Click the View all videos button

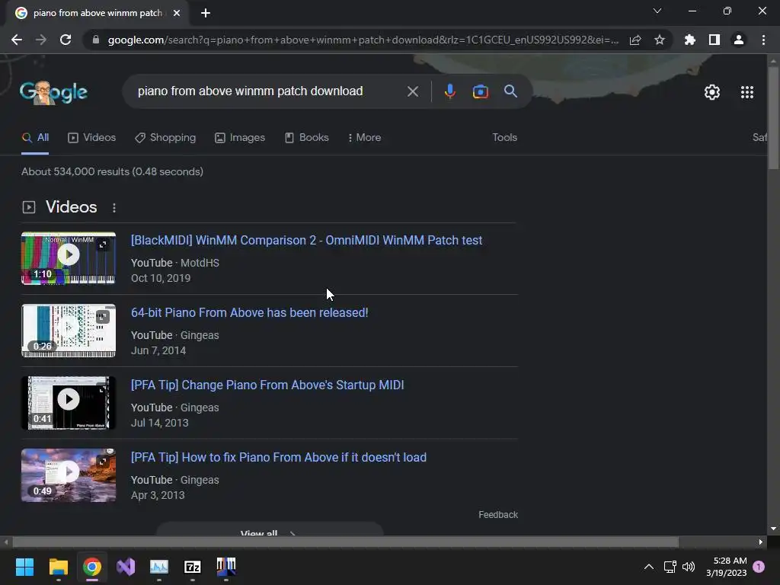pyautogui.click(x=269, y=530)
